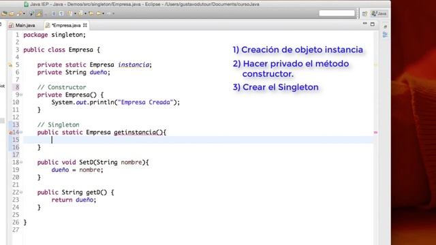Click the Next Annotation toolbar icon
This screenshot has width=436, height=245.
click(69, 14)
